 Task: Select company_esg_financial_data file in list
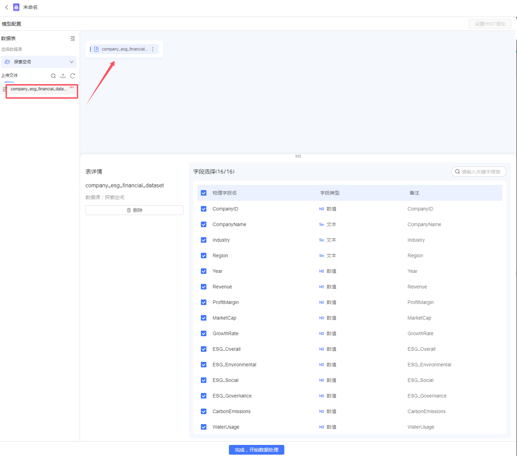tap(39, 89)
